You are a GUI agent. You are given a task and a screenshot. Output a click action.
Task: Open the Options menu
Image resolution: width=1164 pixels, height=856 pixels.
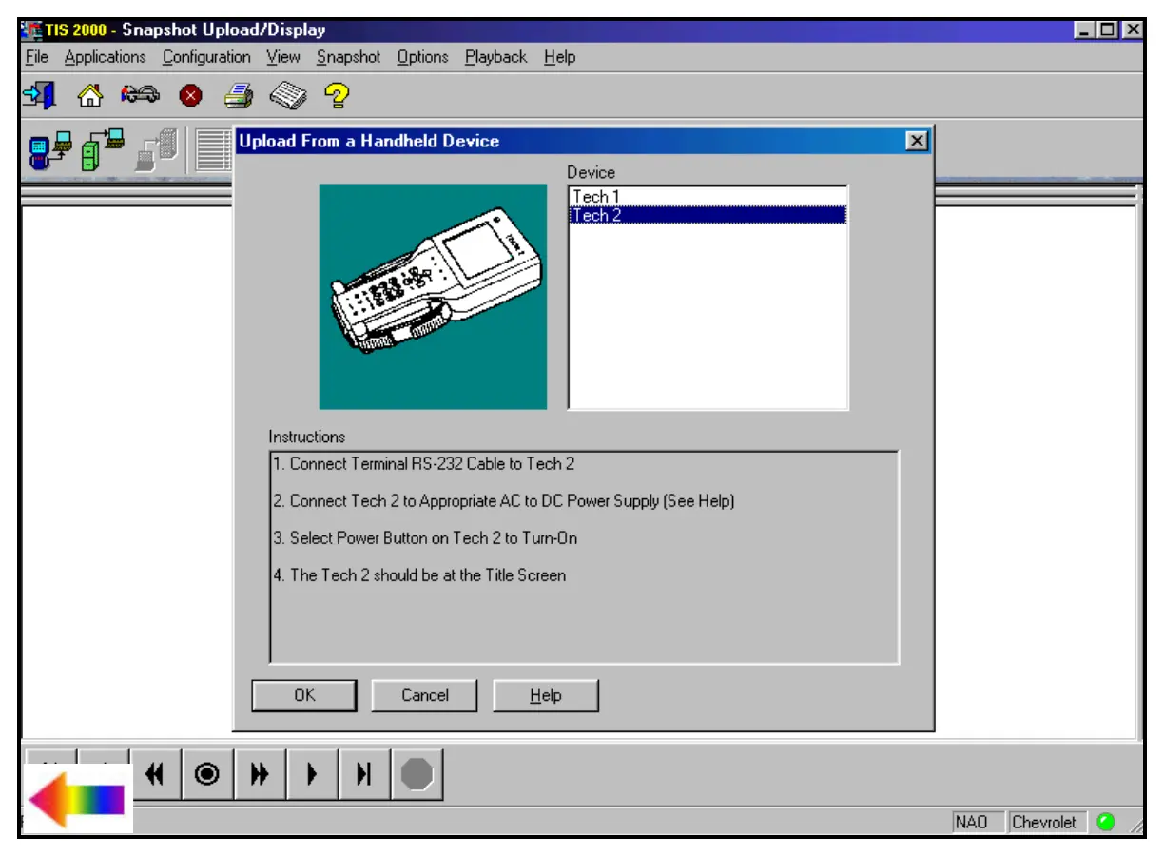422,57
